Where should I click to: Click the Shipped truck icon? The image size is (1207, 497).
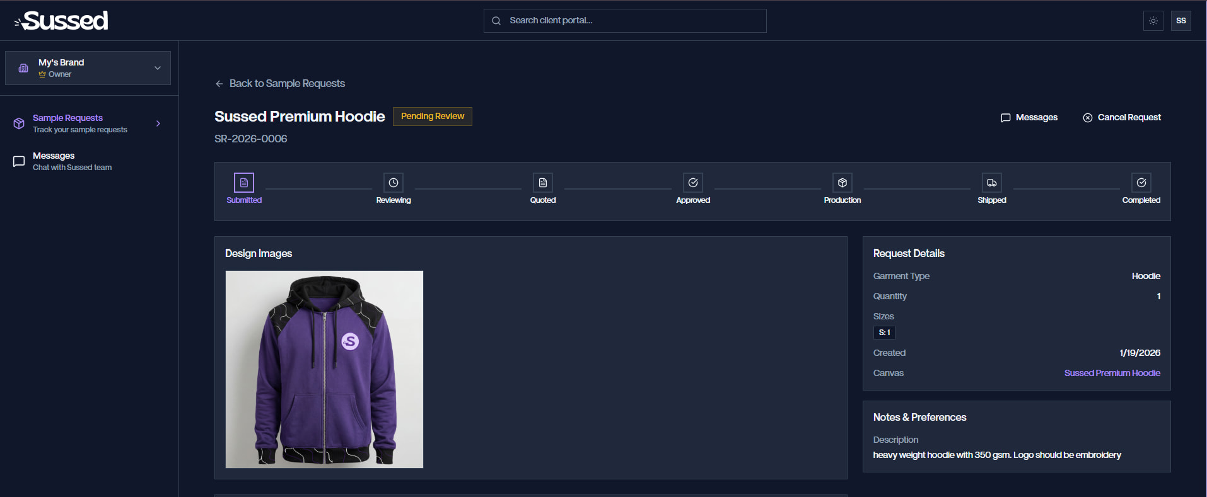point(992,183)
